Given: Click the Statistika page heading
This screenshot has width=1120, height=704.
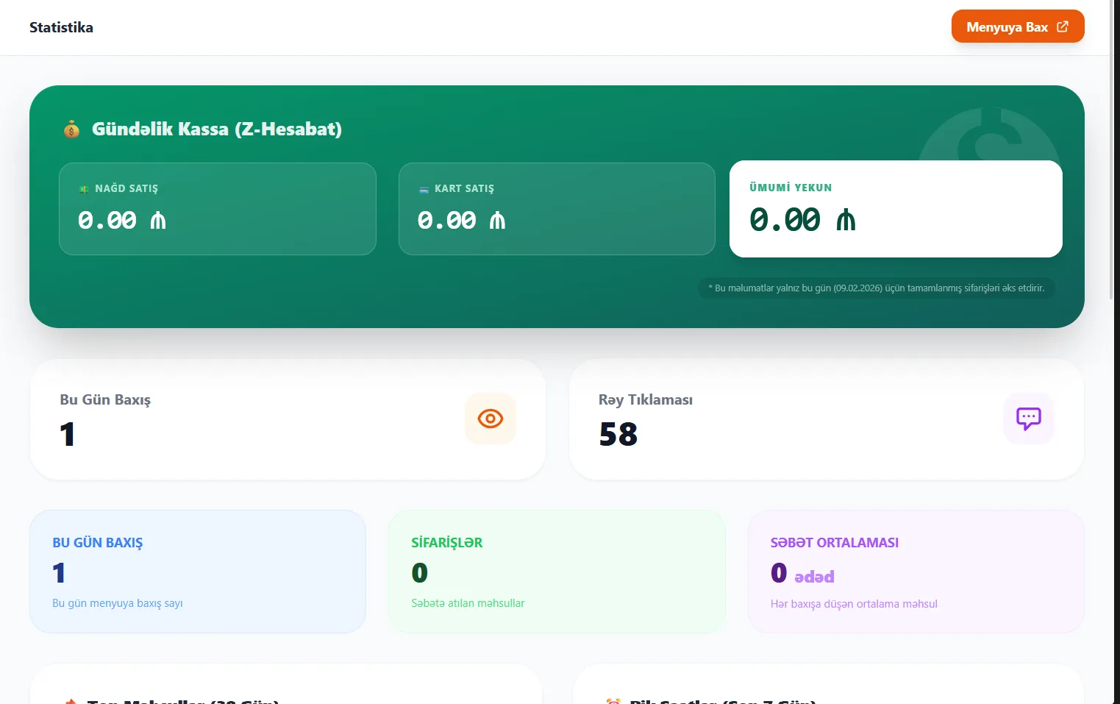Looking at the screenshot, I should tap(61, 27).
